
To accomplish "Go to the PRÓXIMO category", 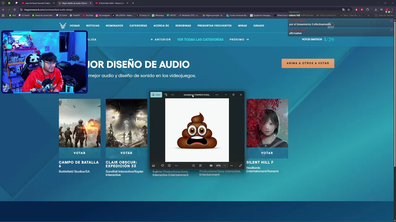I will click(239, 39).
